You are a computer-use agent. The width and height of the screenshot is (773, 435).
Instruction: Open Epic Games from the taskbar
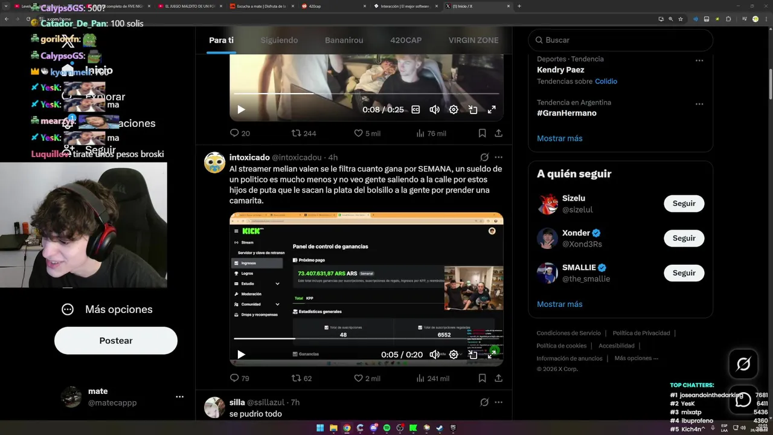[453, 428]
